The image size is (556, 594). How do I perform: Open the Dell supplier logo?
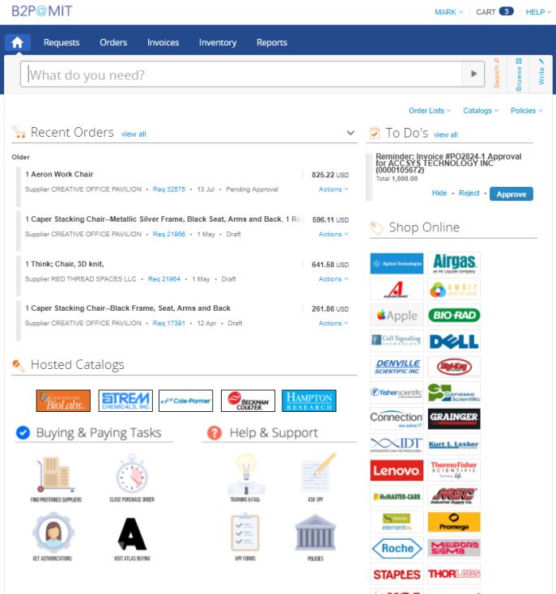(453, 341)
